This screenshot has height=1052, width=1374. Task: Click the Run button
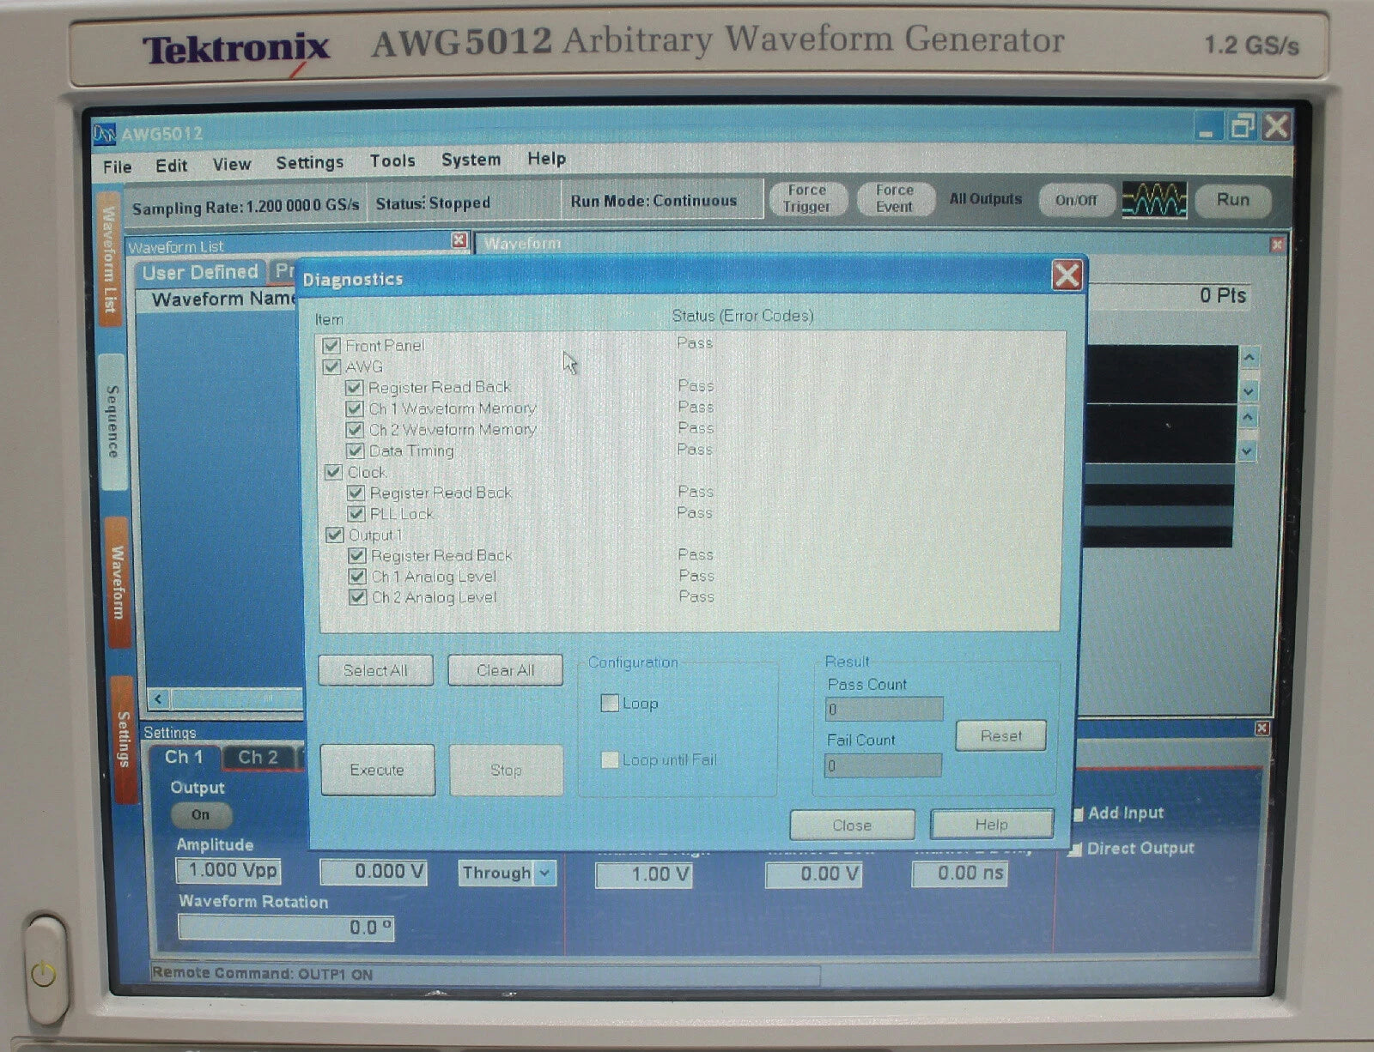click(x=1232, y=199)
